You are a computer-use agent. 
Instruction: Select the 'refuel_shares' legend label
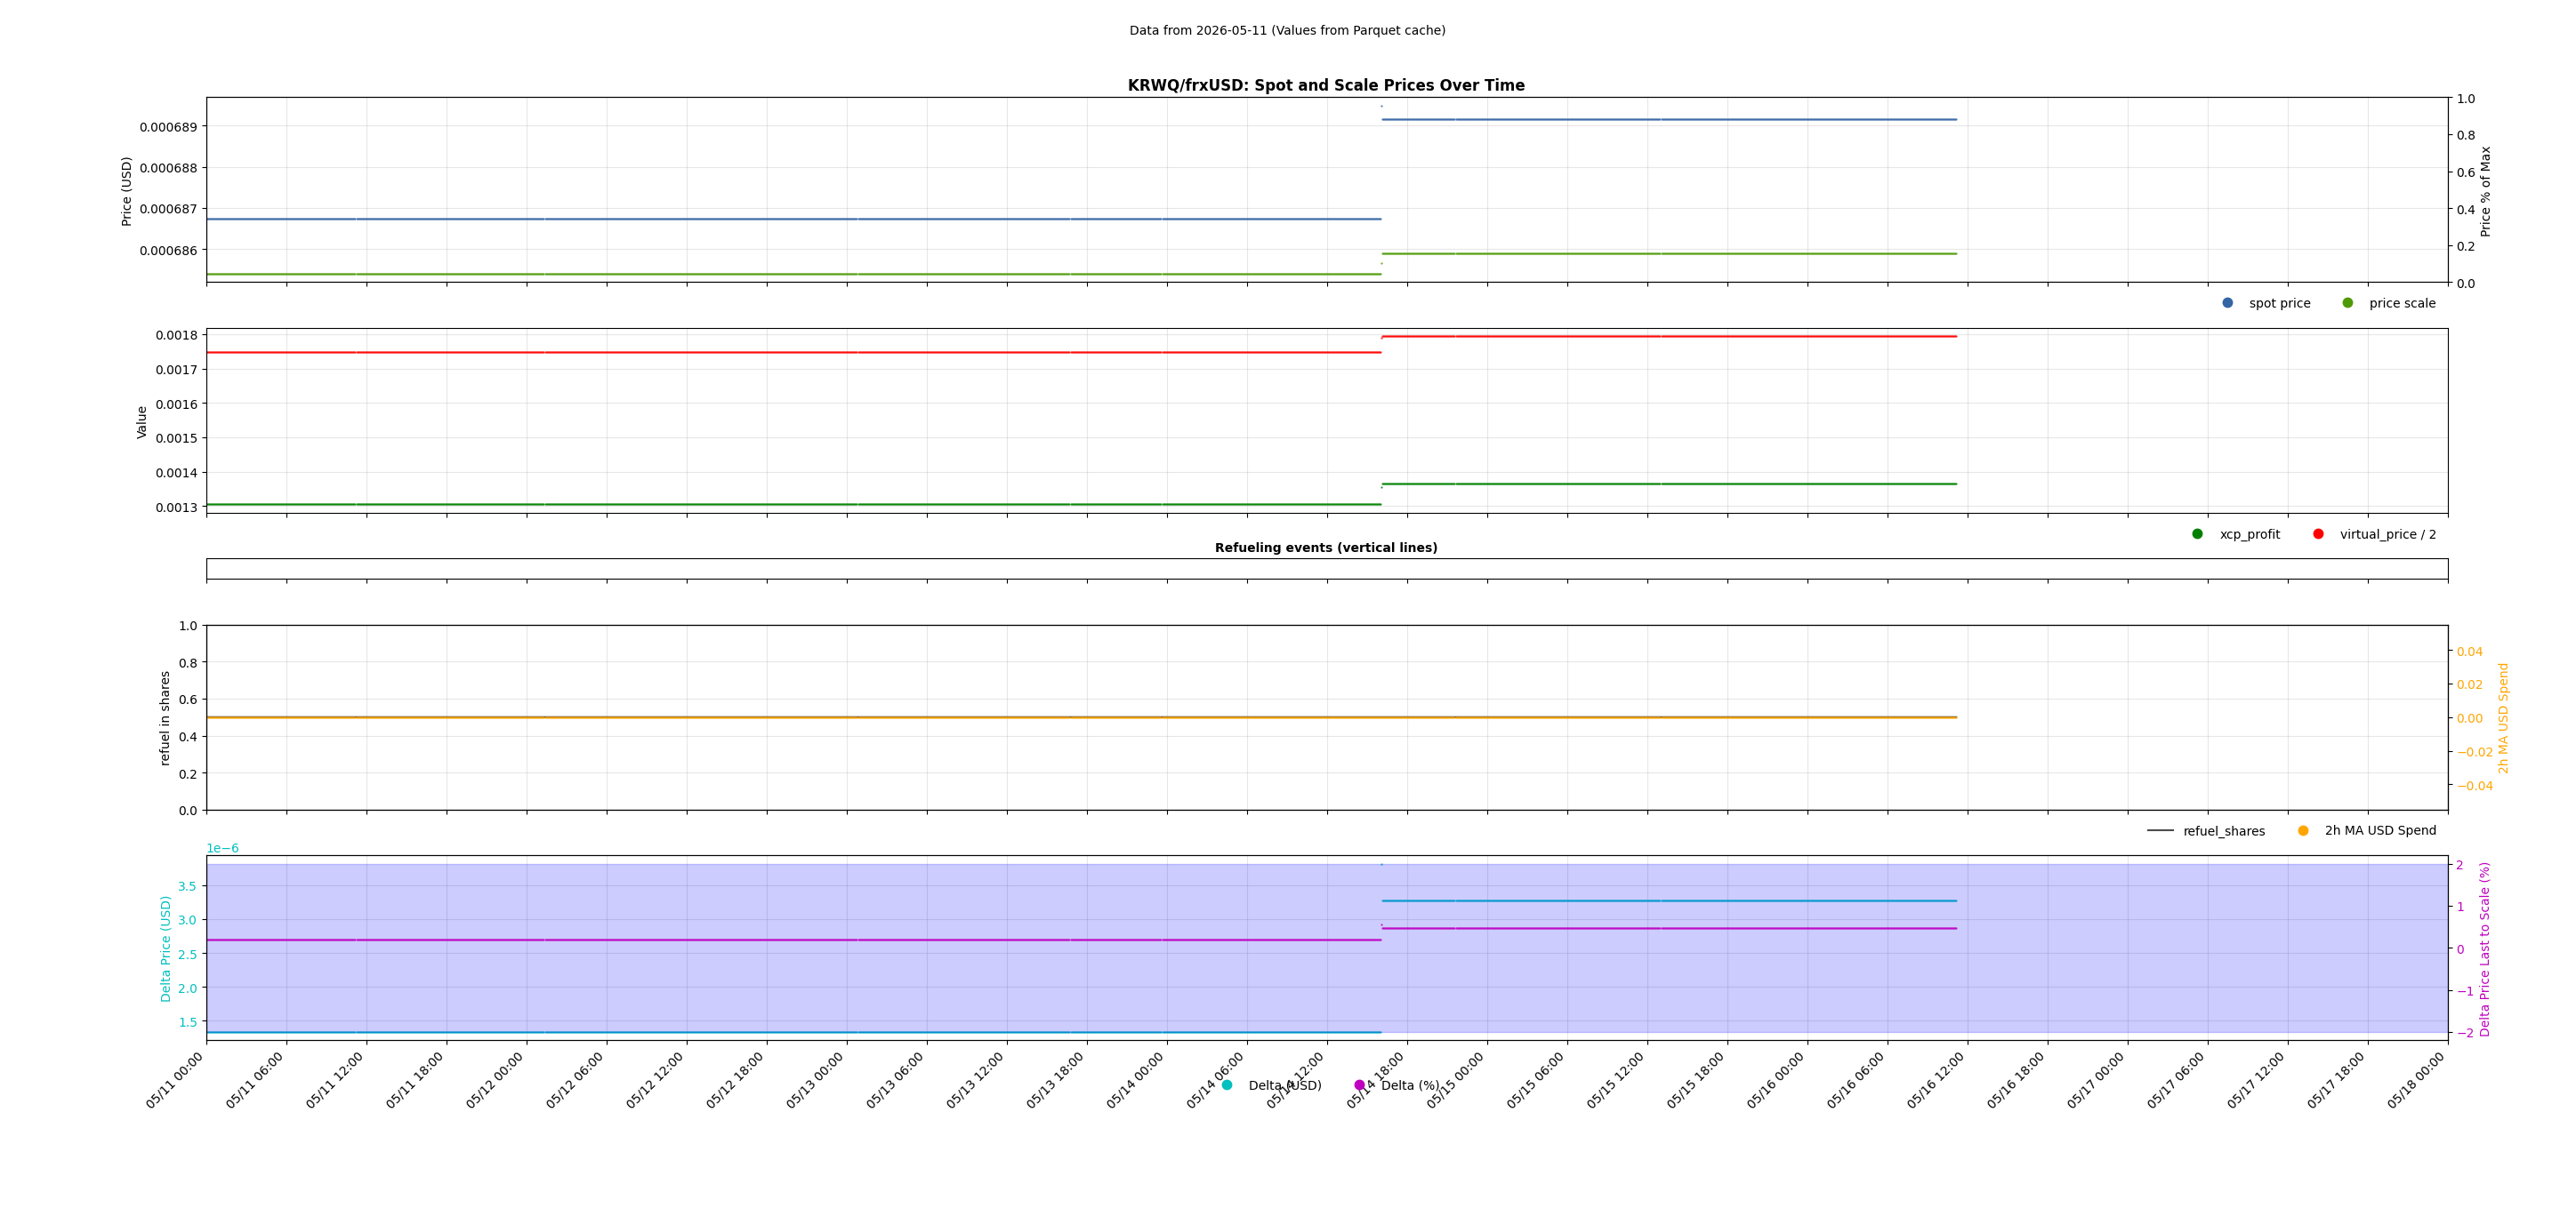2224,831
